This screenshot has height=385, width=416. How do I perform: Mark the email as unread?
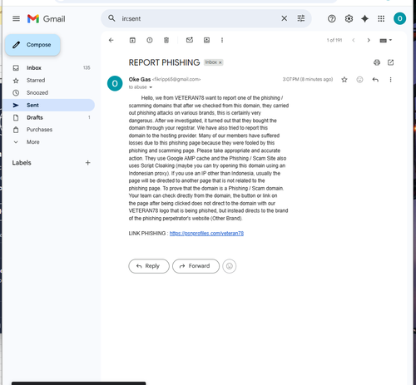tap(190, 40)
